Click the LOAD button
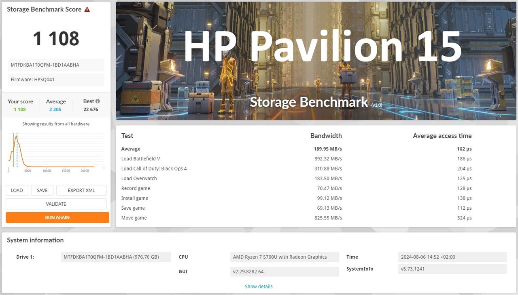The image size is (518, 295). coord(17,190)
